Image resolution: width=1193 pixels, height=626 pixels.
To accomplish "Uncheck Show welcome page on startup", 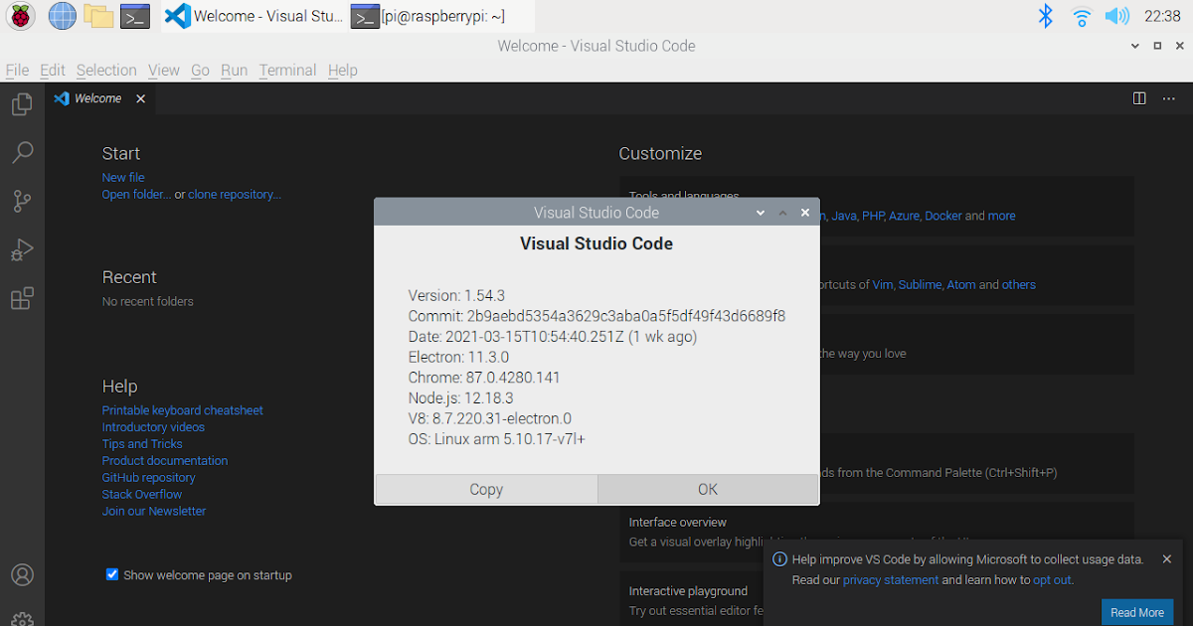I will [x=111, y=574].
